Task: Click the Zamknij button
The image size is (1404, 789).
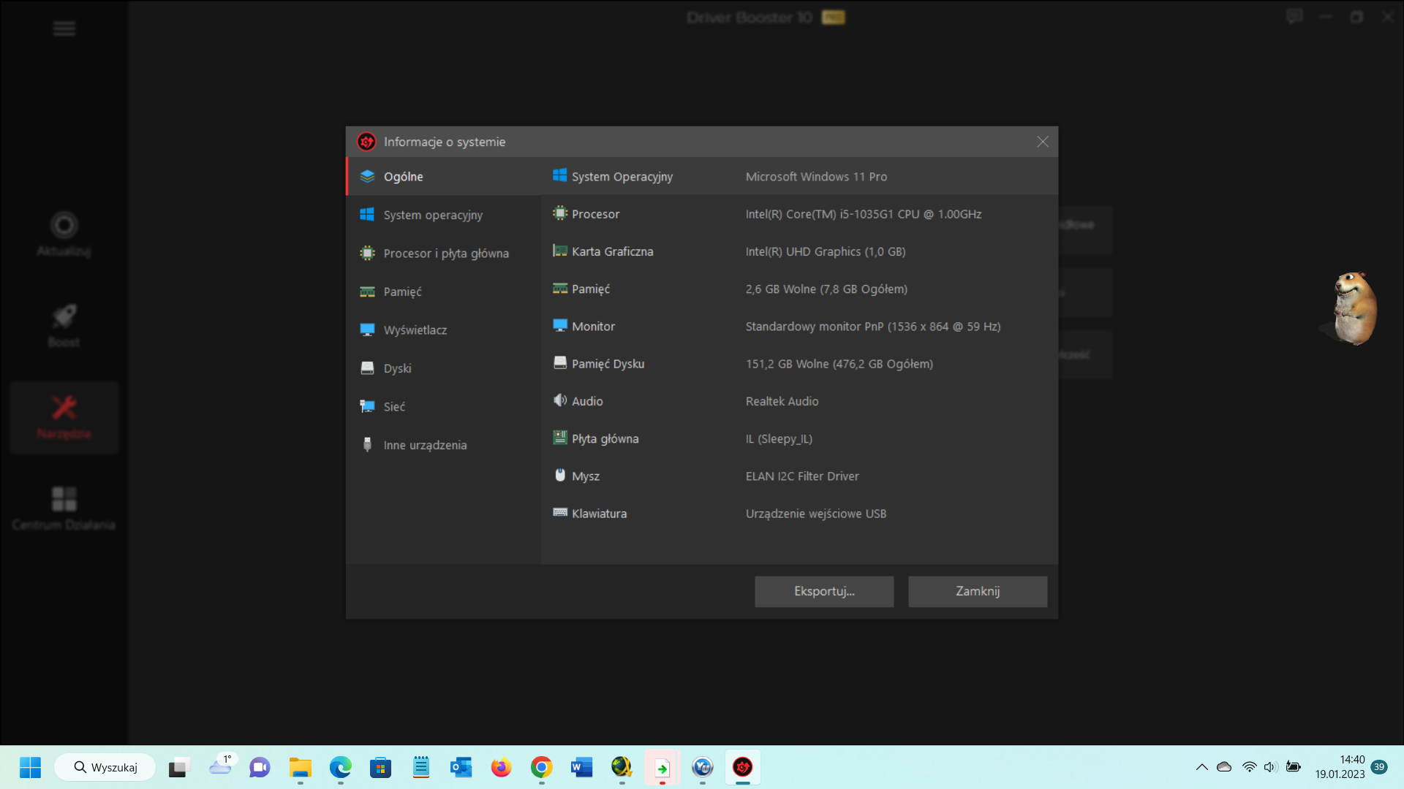Action: [x=978, y=591]
